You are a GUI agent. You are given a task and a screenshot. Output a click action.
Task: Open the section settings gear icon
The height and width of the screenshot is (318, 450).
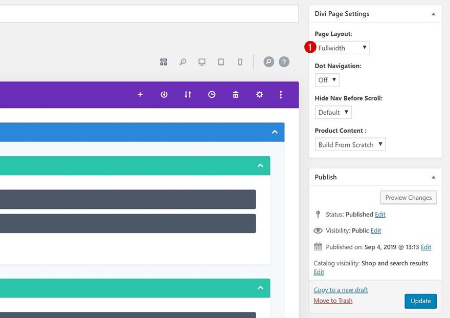click(259, 94)
